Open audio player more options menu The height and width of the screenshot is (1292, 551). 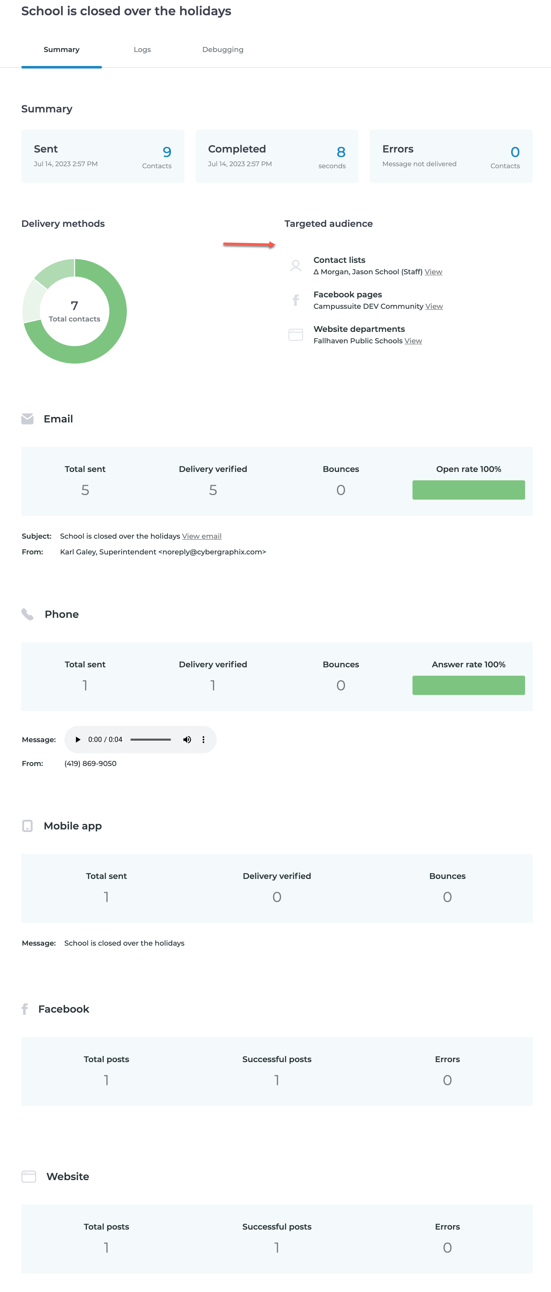click(x=203, y=739)
